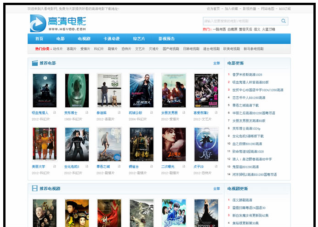This screenshot has width=318, height=227.
Task: Open the 影视预告 navigation tab
Action: (166, 39)
